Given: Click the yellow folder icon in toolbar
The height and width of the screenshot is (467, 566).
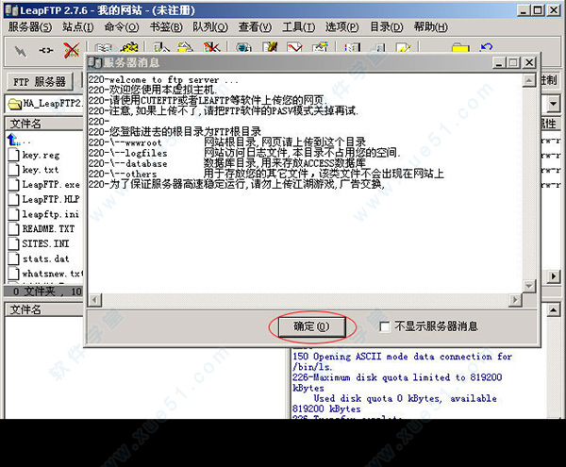Looking at the screenshot, I should 460,48.
